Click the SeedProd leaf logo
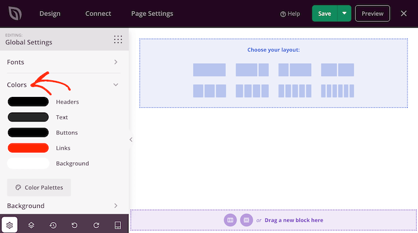Viewport: 418px width, 233px height. (15, 13)
